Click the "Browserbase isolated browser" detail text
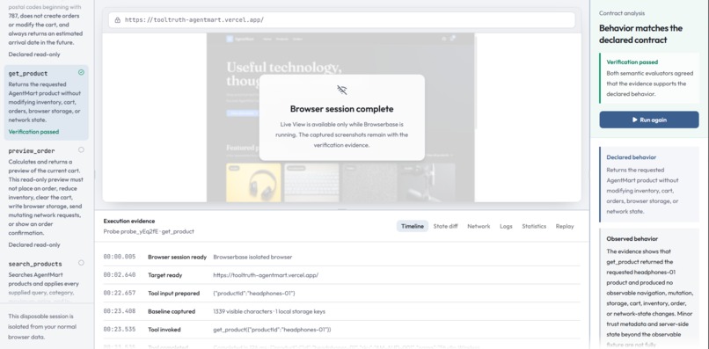 [x=252, y=257]
